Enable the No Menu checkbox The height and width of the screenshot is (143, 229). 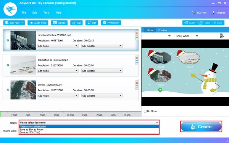click(145, 111)
